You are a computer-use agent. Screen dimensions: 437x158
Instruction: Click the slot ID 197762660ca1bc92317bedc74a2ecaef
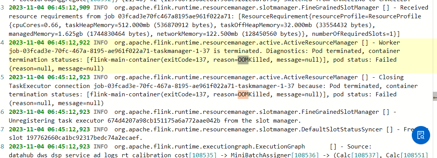[82, 138]
